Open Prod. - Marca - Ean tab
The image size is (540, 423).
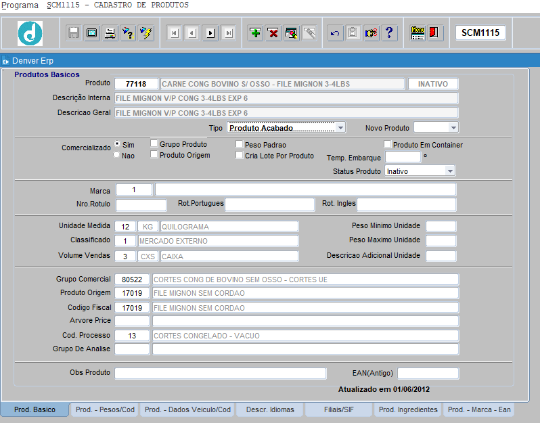pos(479,409)
